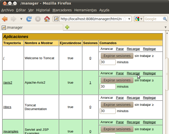Click the vertical scrollbar thumb
The width and height of the screenshot is (169, 134).
(x=167, y=74)
